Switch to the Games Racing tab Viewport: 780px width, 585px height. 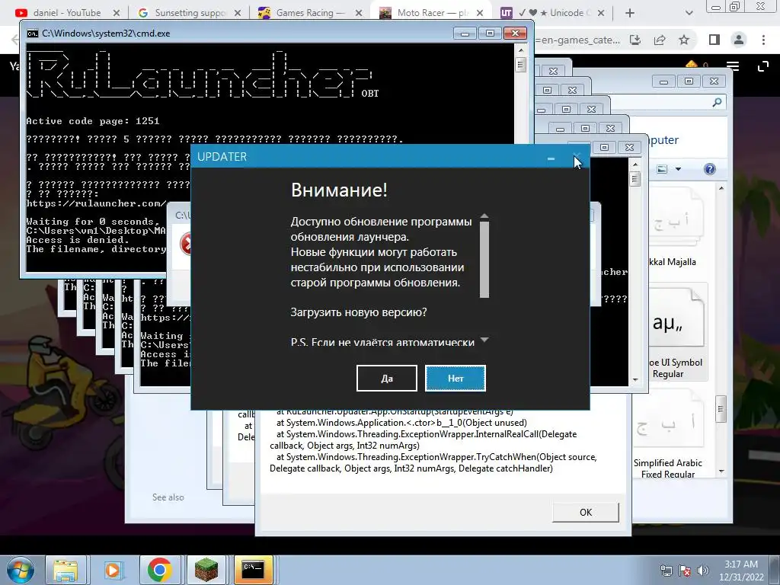(x=309, y=12)
